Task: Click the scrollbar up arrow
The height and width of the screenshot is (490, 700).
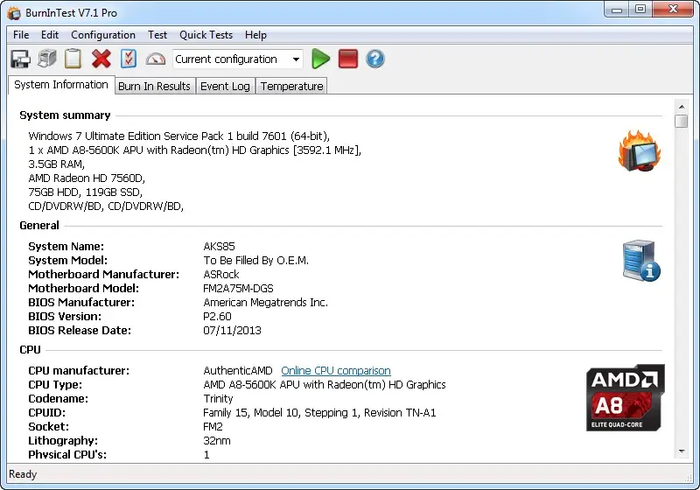Action: 682,107
